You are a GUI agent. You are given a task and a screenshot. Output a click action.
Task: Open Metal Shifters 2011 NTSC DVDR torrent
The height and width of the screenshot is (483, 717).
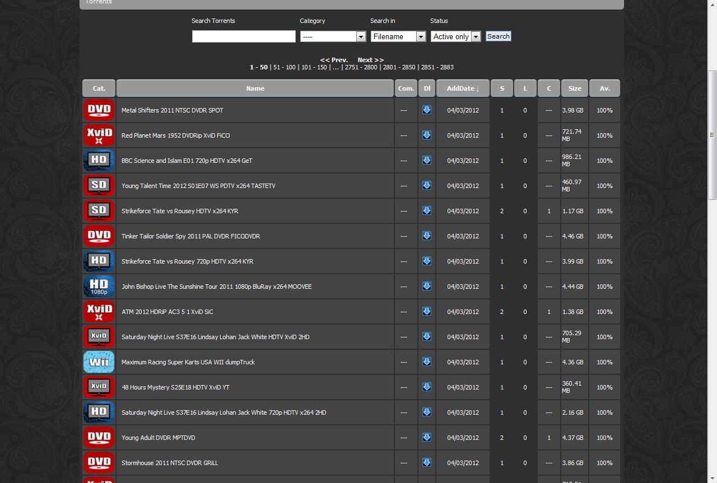coord(172,110)
